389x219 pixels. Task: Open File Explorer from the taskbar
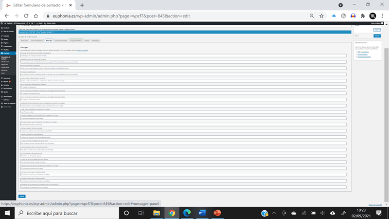[157, 213]
